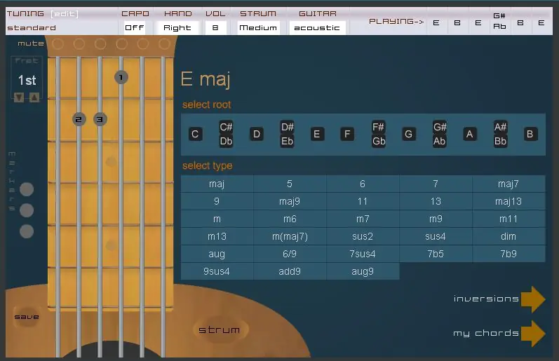The height and width of the screenshot is (361, 559).
Task: Toggle mute circle for first string
Action: [x=58, y=44]
